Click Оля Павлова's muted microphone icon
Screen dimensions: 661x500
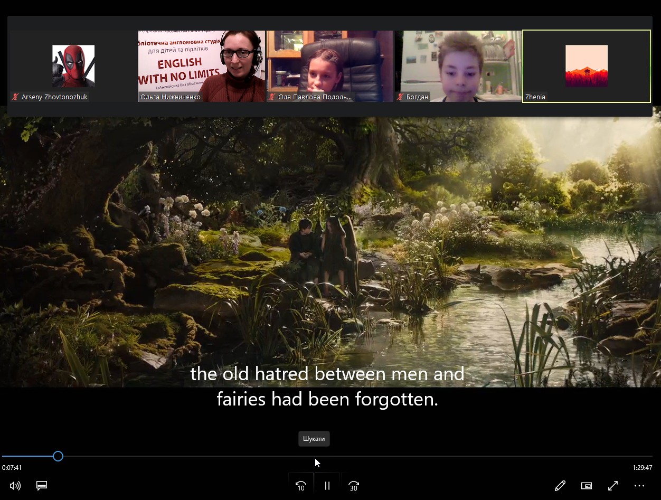[x=272, y=97]
